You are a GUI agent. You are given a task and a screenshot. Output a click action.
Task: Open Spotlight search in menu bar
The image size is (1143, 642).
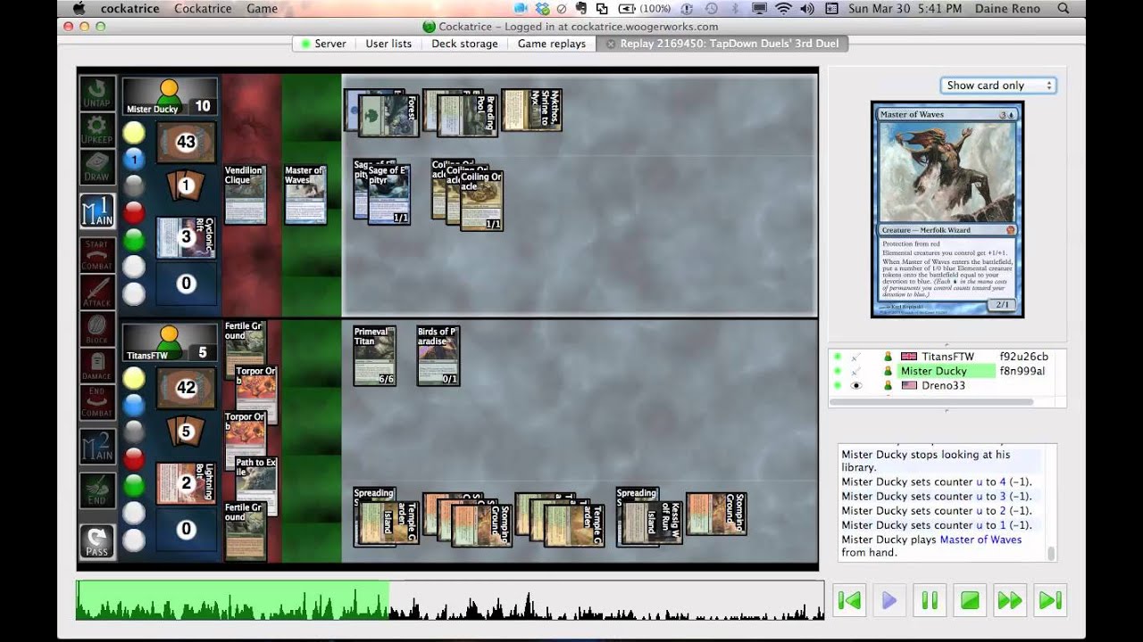click(1063, 9)
